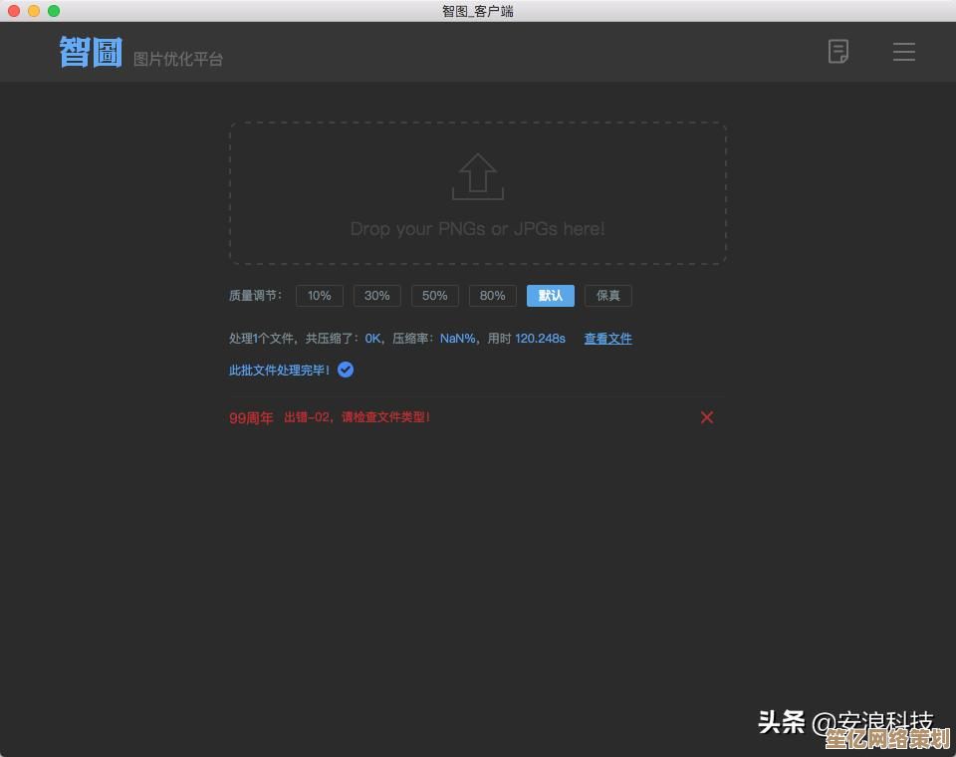Click the 出错-02 error message

point(357,417)
